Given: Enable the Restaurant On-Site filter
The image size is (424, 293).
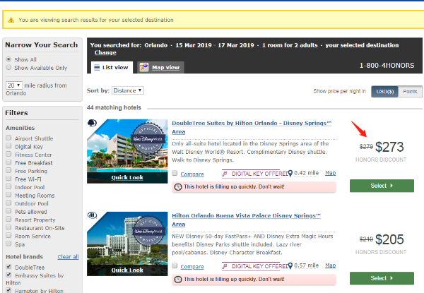Looking at the screenshot, I should click(x=8, y=227).
